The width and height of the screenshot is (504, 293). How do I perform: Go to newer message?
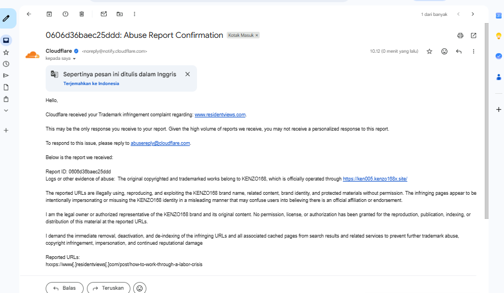(x=458, y=14)
